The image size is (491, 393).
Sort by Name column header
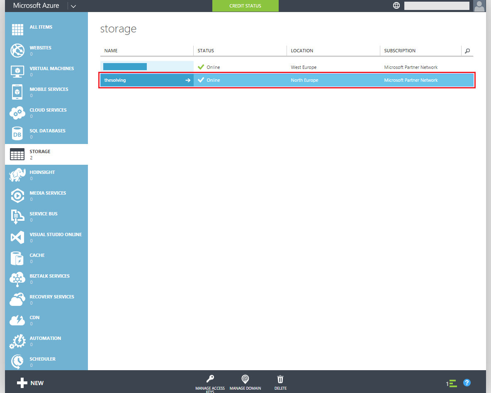click(111, 51)
